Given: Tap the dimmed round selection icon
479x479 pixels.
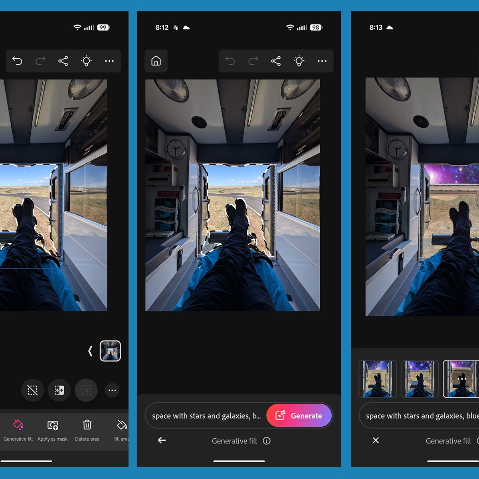Looking at the screenshot, I should pyautogui.click(x=86, y=390).
